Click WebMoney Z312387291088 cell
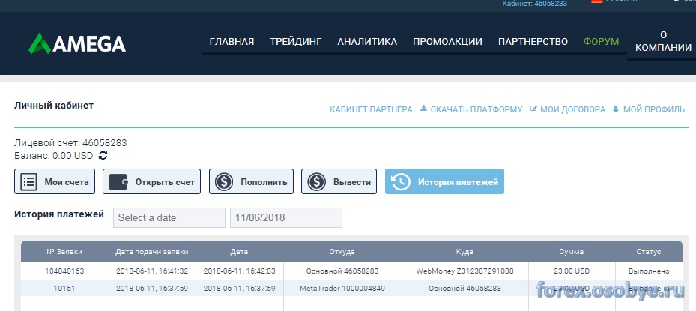Screen dimensions: 696x311 tap(464, 271)
